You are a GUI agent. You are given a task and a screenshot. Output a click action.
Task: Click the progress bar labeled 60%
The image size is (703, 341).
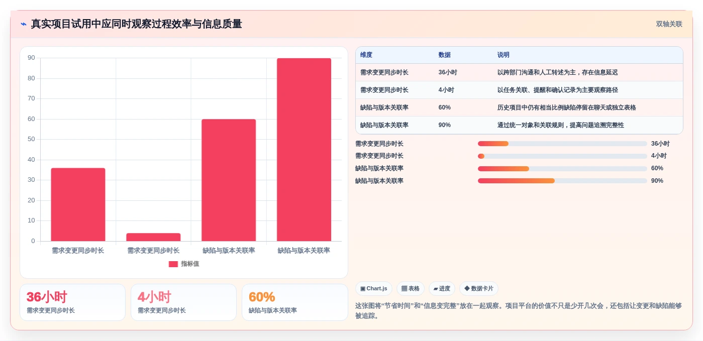click(x=562, y=169)
